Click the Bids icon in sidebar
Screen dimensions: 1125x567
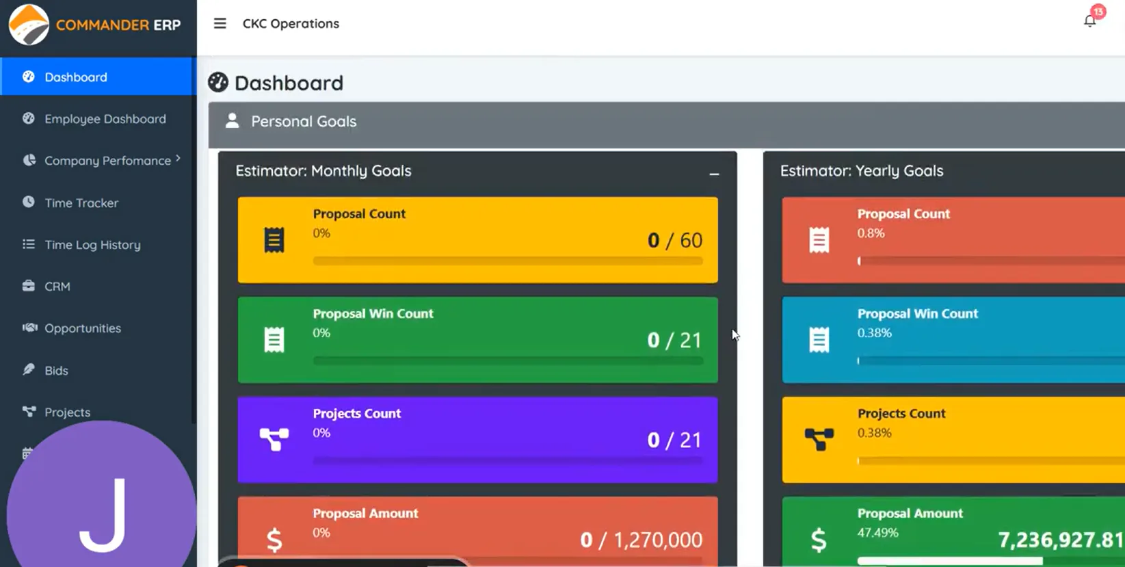pos(28,369)
